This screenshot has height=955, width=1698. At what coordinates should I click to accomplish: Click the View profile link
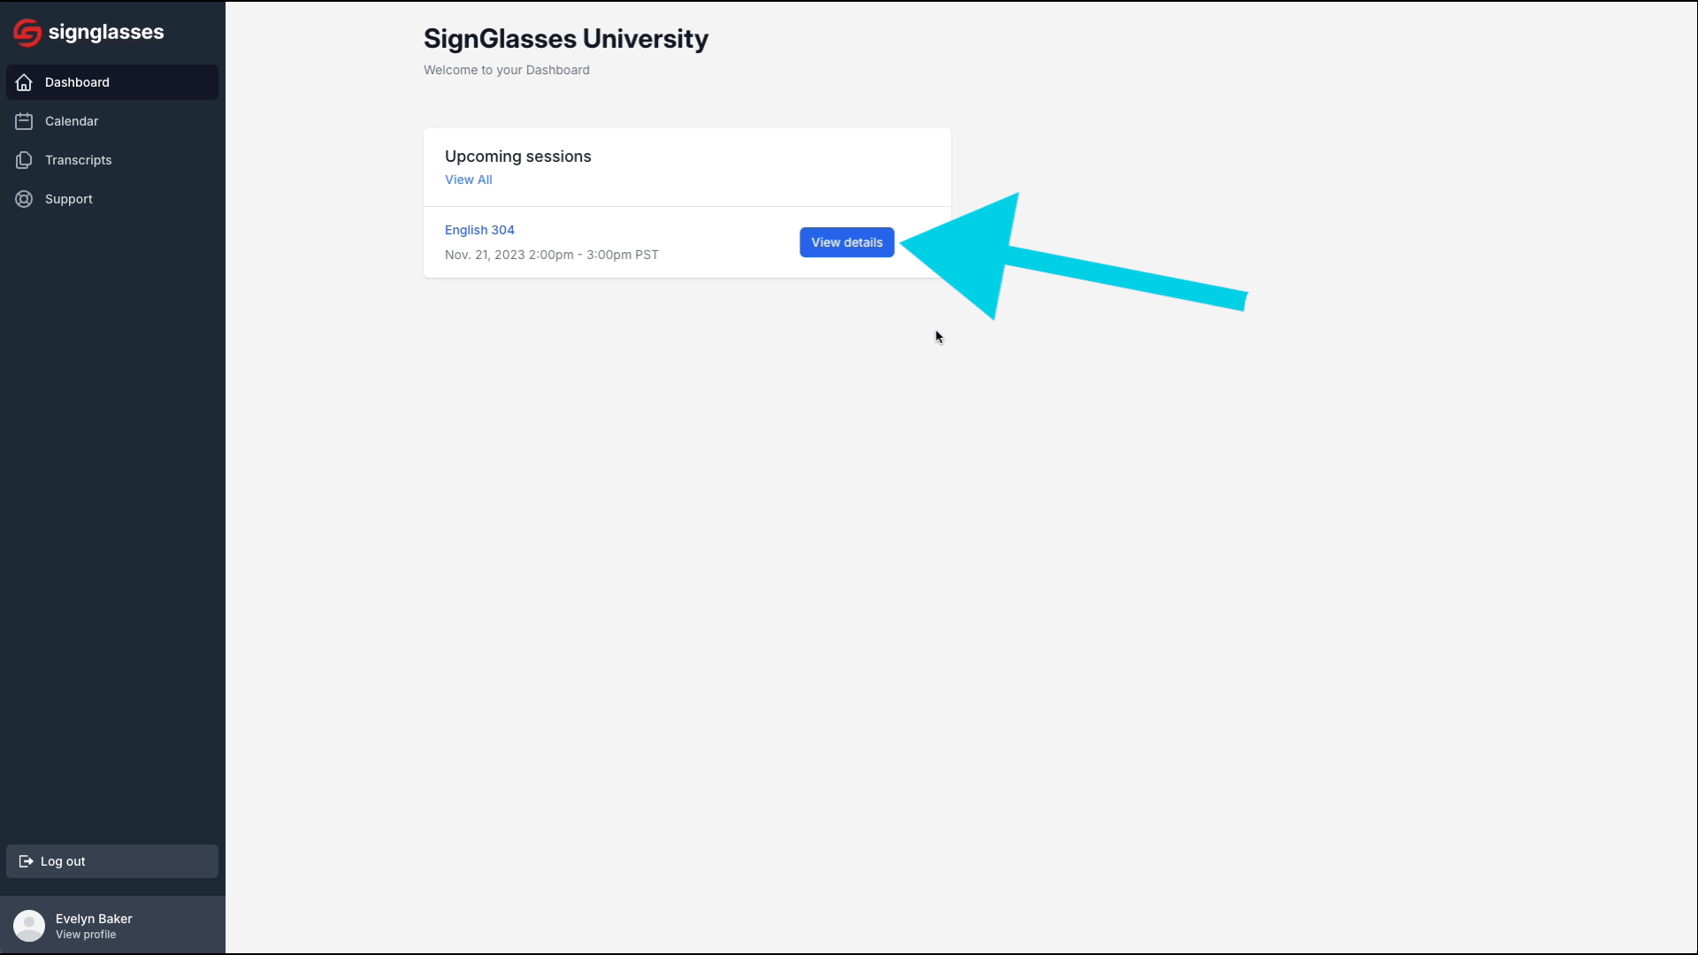[x=86, y=935]
